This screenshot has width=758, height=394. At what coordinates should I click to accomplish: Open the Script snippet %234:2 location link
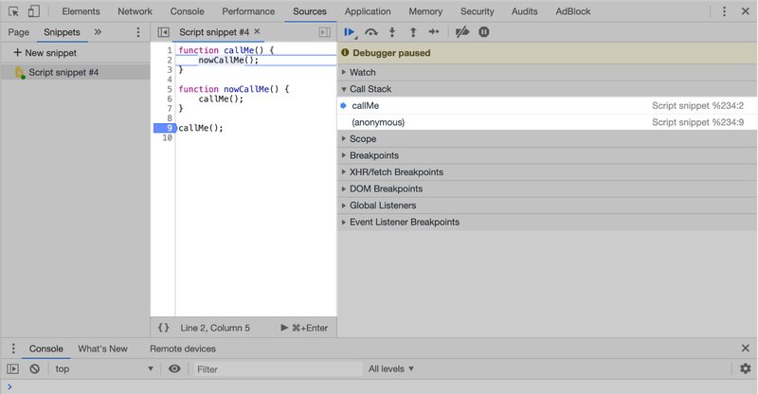(x=697, y=105)
